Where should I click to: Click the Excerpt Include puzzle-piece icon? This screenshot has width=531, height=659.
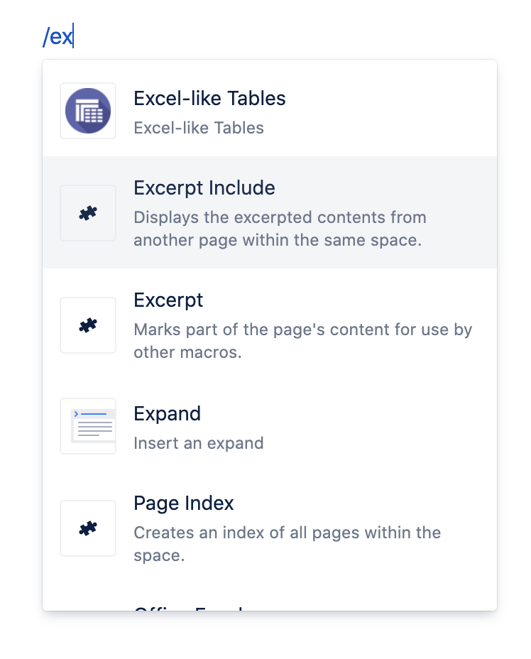click(x=87, y=212)
